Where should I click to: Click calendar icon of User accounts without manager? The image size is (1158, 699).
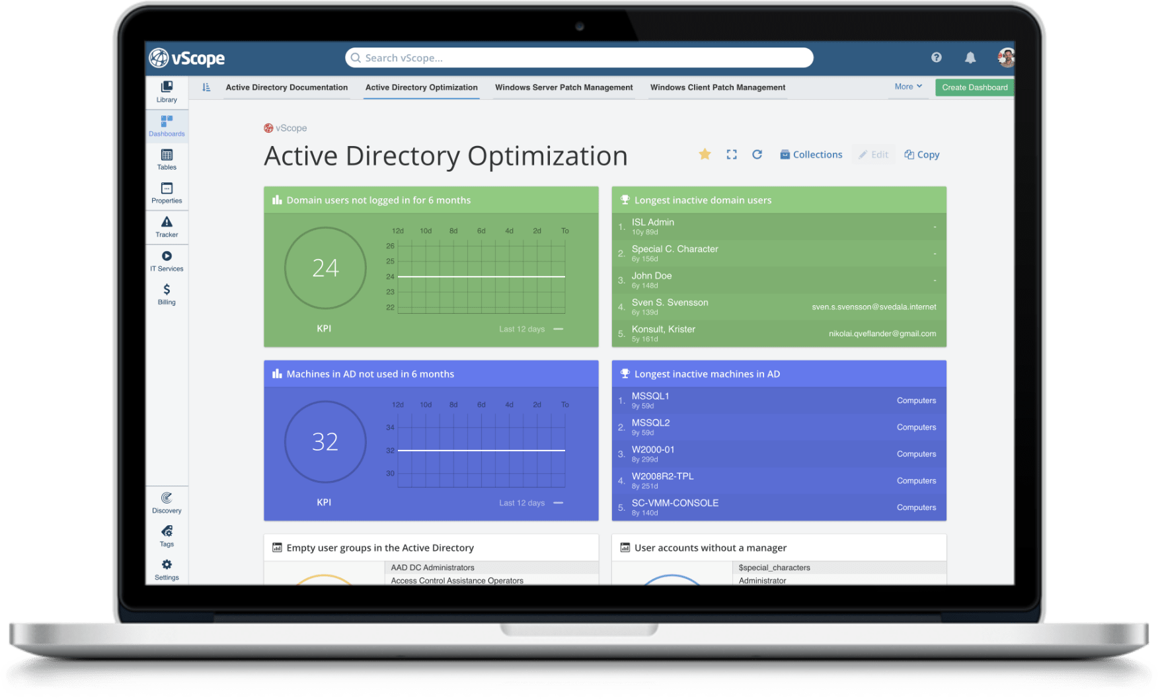click(625, 547)
